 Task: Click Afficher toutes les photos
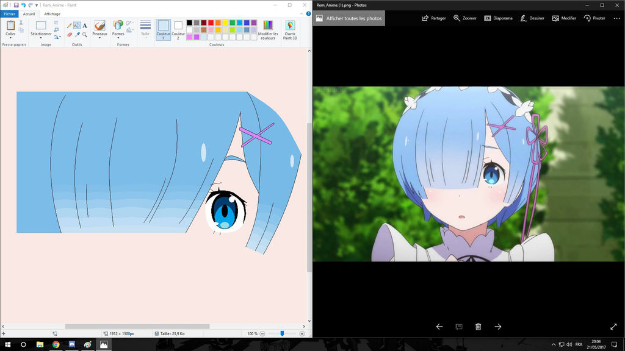[x=349, y=18]
